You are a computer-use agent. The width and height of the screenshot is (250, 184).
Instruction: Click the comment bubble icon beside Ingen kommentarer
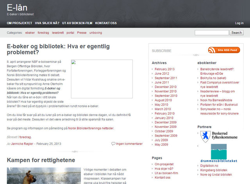[x=113, y=144]
